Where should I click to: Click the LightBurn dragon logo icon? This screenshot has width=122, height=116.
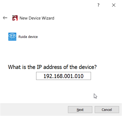point(15,18)
